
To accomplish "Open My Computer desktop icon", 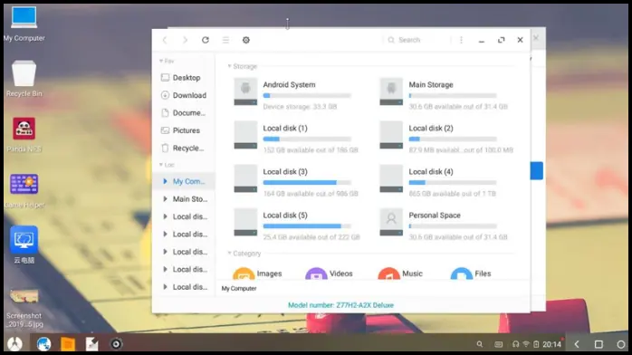I will click(24, 24).
